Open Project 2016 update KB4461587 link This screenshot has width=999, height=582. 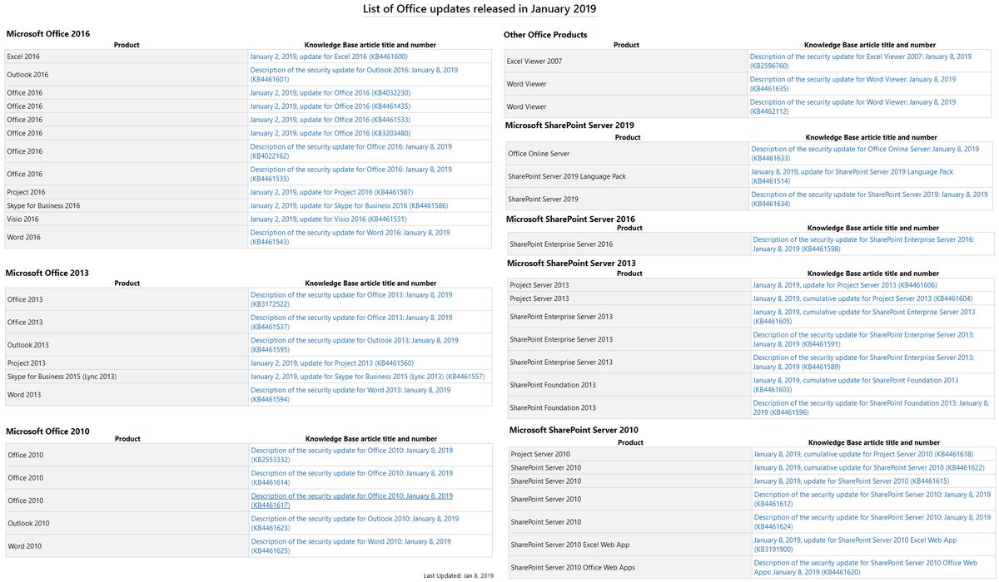click(331, 192)
